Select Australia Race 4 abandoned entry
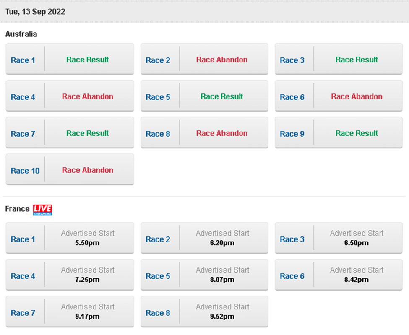The width and height of the screenshot is (409, 335). pyautogui.click(x=70, y=96)
